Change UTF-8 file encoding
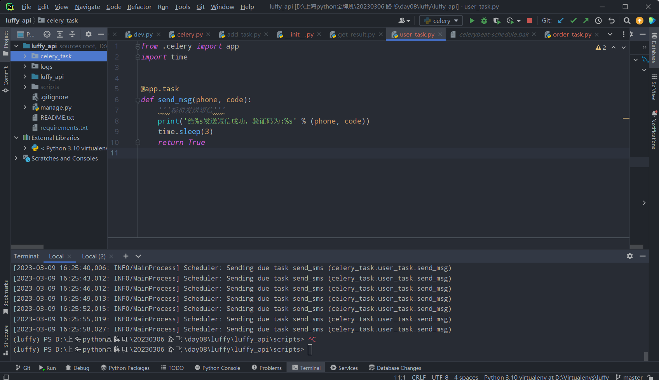The height and width of the screenshot is (380, 659). coord(440,377)
